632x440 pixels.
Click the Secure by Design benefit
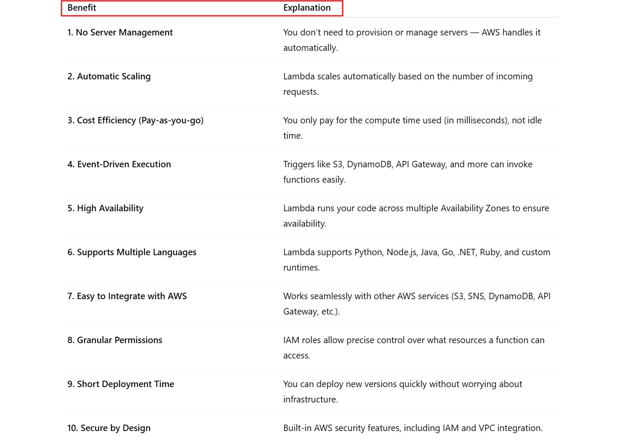click(x=109, y=428)
